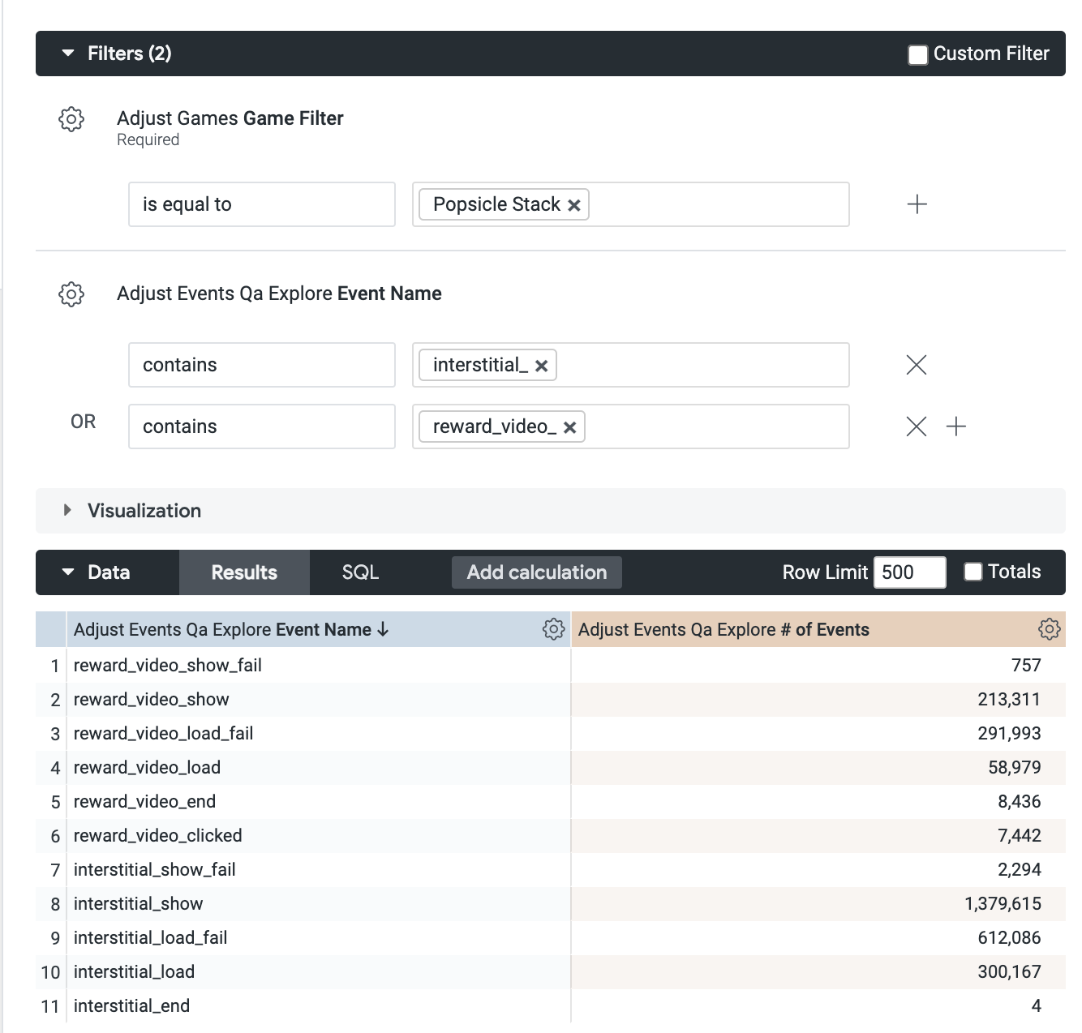Remove reward_video_ filter value chip
Screen dimensions: 1082x1033
pyautogui.click(x=570, y=427)
